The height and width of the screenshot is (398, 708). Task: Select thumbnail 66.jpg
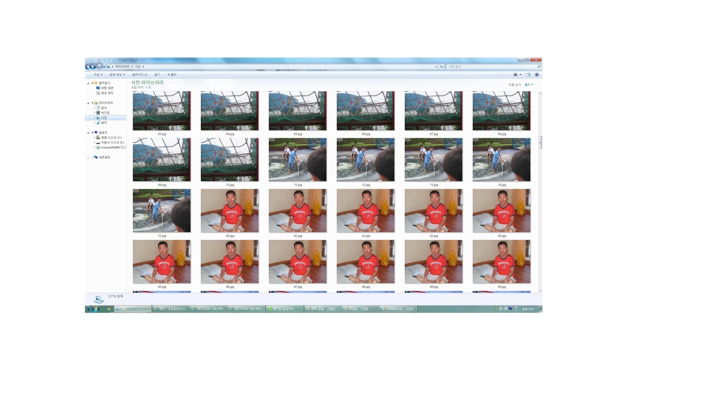tap(366, 111)
